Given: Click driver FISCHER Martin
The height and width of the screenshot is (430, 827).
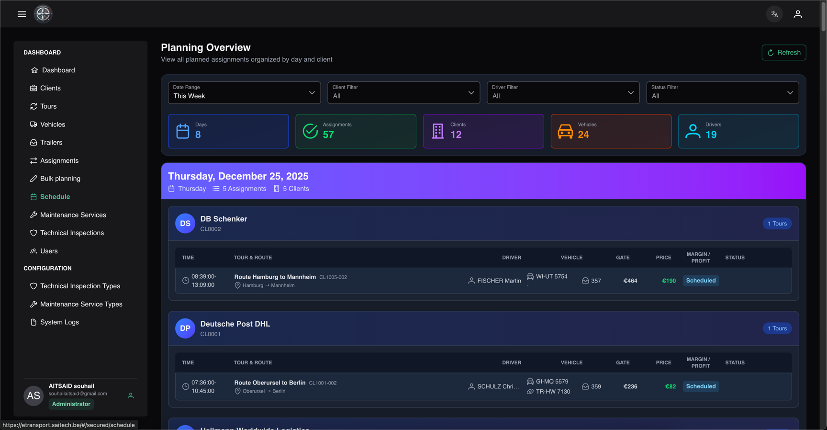Looking at the screenshot, I should [x=499, y=281].
